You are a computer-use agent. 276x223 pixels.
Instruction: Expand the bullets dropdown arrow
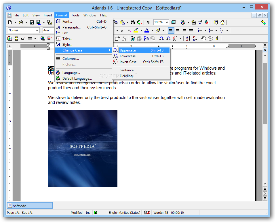pyautogui.click(x=205, y=31)
